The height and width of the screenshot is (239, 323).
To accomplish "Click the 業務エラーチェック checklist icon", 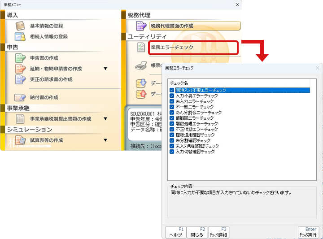I will coord(141,48).
